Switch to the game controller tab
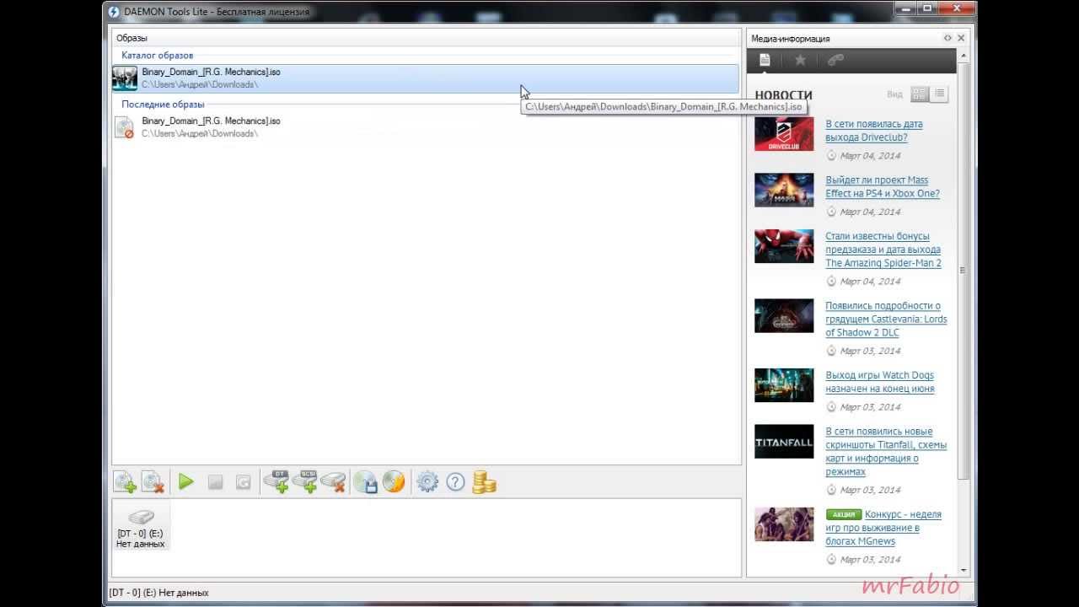Viewport: 1079px width, 607px height. click(x=835, y=60)
